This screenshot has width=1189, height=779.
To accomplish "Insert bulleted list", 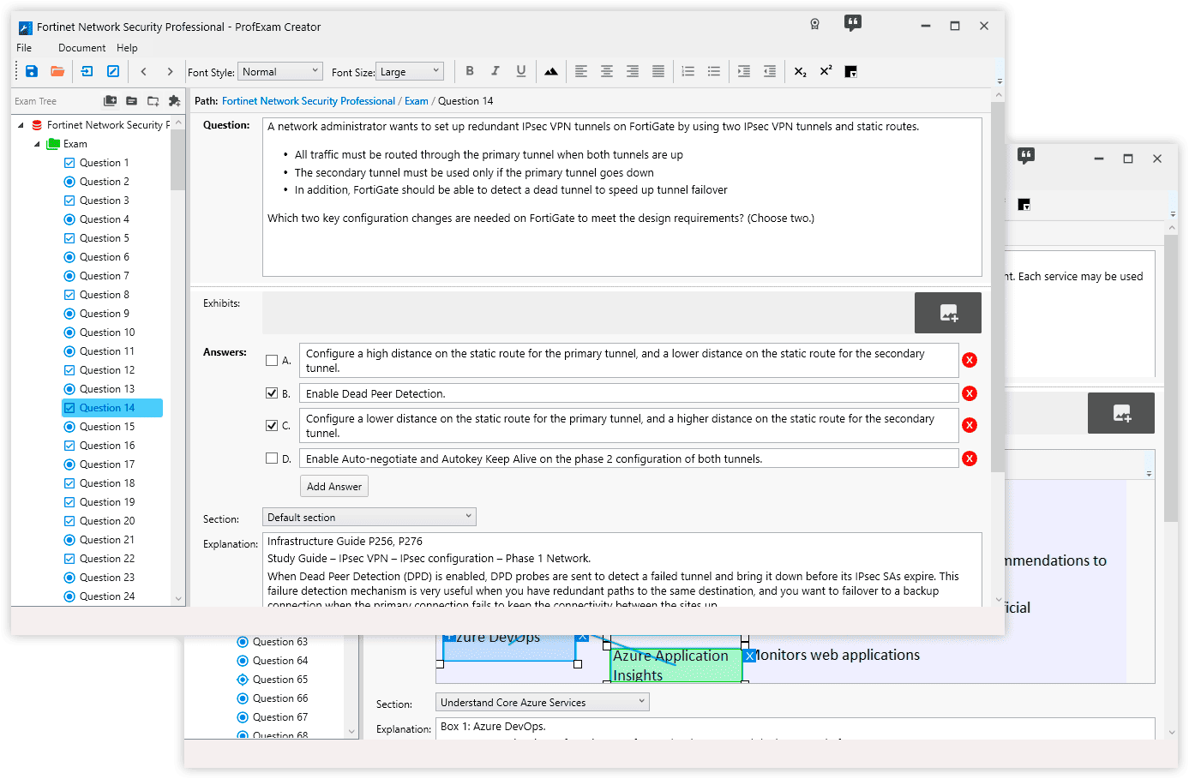I will click(714, 71).
